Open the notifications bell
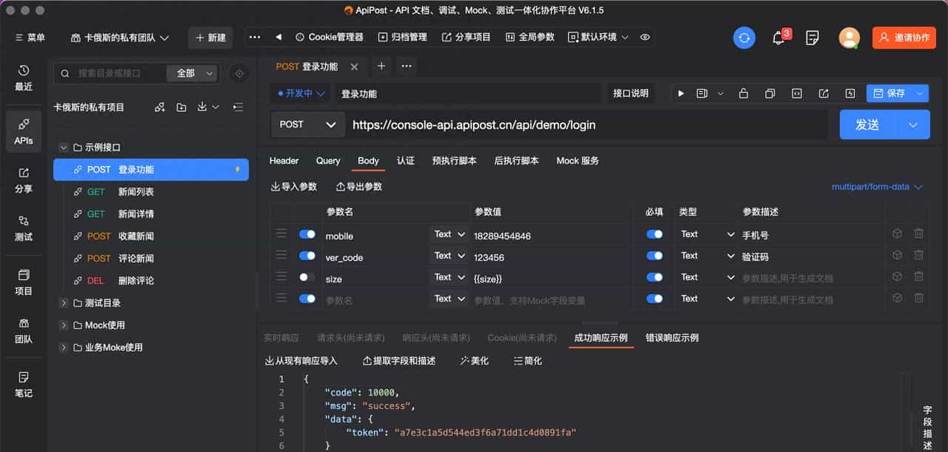Screen dimensions: 948x452 (778, 38)
